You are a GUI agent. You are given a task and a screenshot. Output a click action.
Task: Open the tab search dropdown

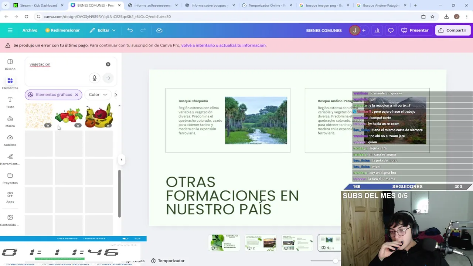[6, 6]
